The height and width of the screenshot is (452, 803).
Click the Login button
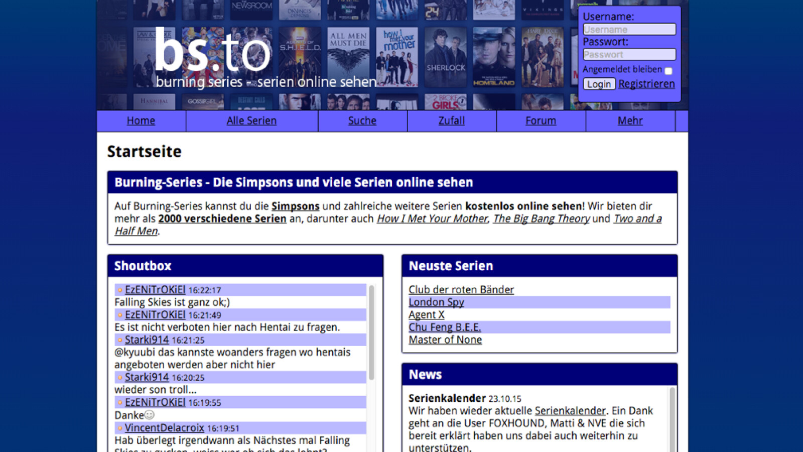(x=599, y=84)
